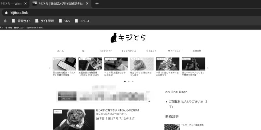
Task: Click the lock icon in address bar
Action: click(x=6, y=13)
